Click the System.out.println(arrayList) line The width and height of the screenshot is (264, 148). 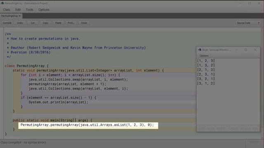tap(58, 102)
